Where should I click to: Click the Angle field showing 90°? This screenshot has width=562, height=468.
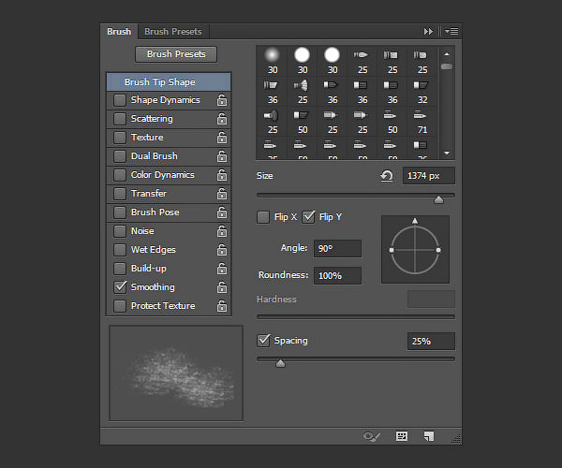(337, 248)
